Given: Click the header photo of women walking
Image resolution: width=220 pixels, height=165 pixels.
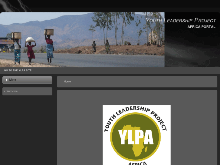Looking at the screenshot, I should (x=82, y=40).
